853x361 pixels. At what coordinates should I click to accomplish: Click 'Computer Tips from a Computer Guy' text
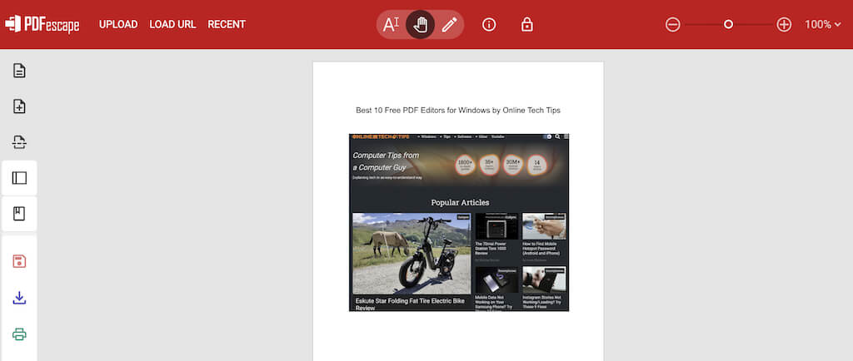click(387, 161)
